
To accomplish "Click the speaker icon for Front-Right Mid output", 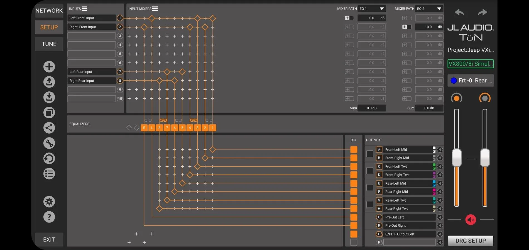I will tap(440, 158).
